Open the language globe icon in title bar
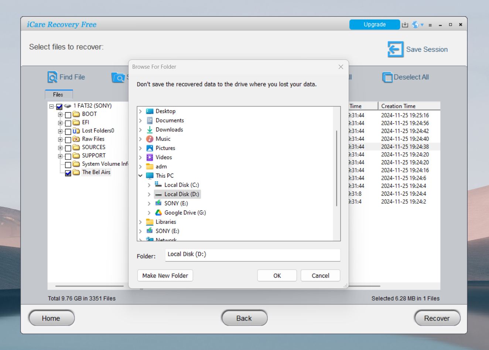This screenshot has height=350, width=489. 416,25
